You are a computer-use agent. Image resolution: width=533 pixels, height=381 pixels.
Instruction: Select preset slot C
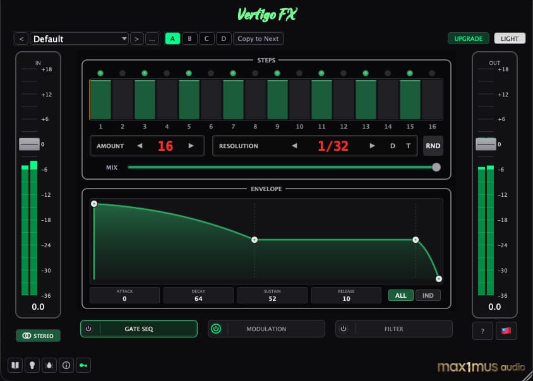tap(207, 38)
